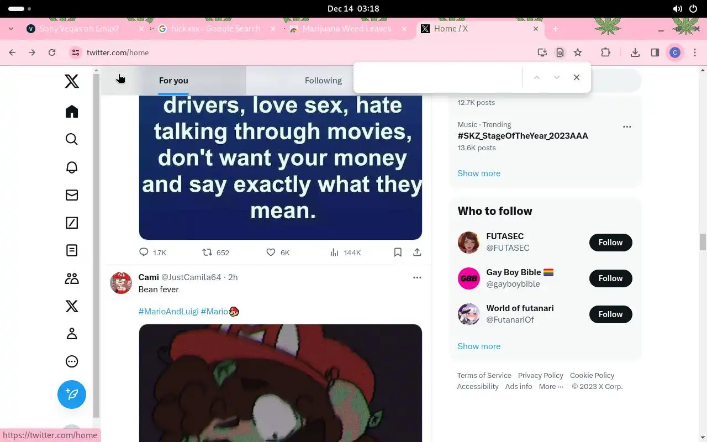Click the address bar URL
The width and height of the screenshot is (707, 442).
pos(118,52)
